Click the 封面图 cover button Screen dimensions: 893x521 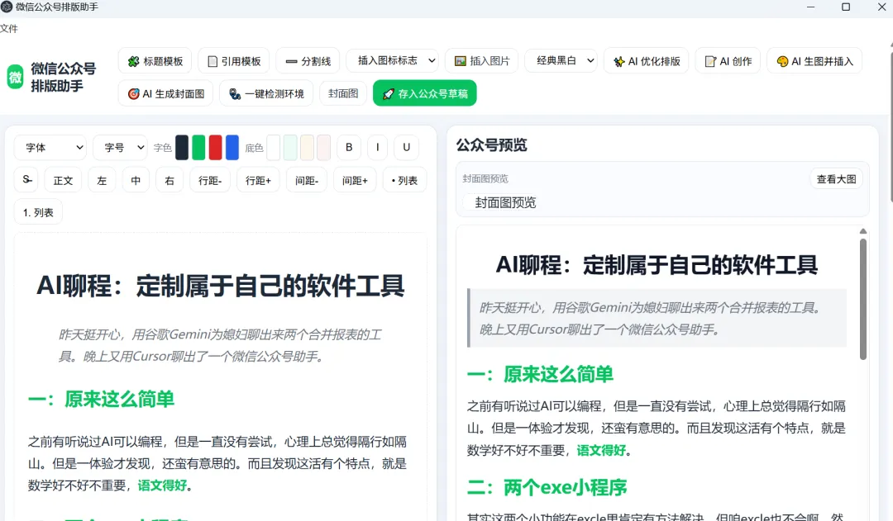click(x=343, y=93)
